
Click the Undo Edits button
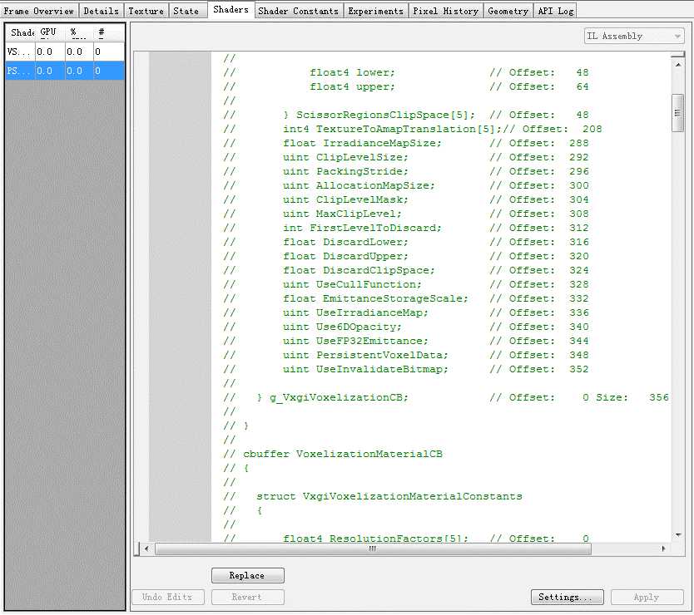168,597
